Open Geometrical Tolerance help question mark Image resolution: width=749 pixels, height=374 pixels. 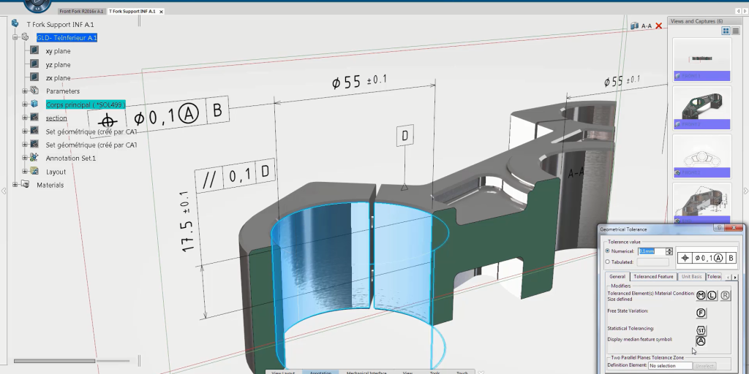tap(720, 228)
